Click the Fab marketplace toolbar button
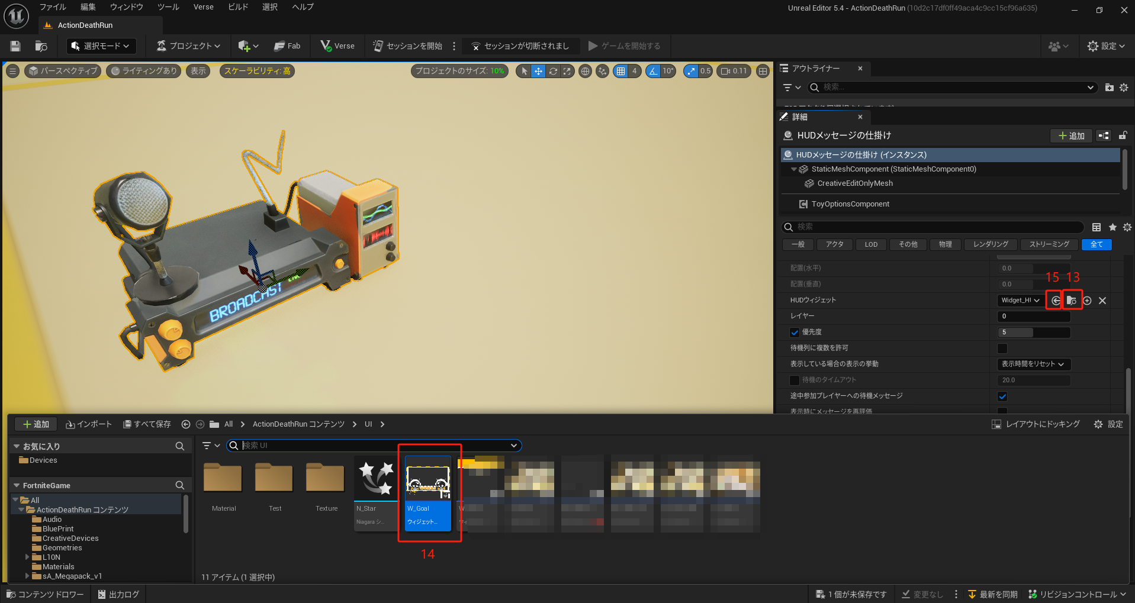Screen dimensions: 1135x603 pos(287,46)
